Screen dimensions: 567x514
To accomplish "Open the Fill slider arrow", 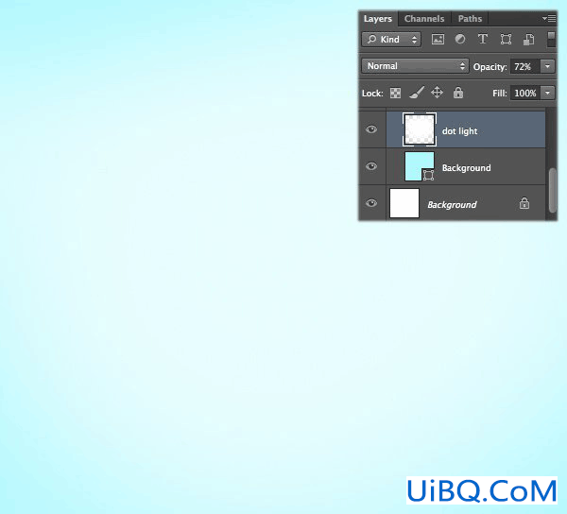I will click(x=547, y=93).
